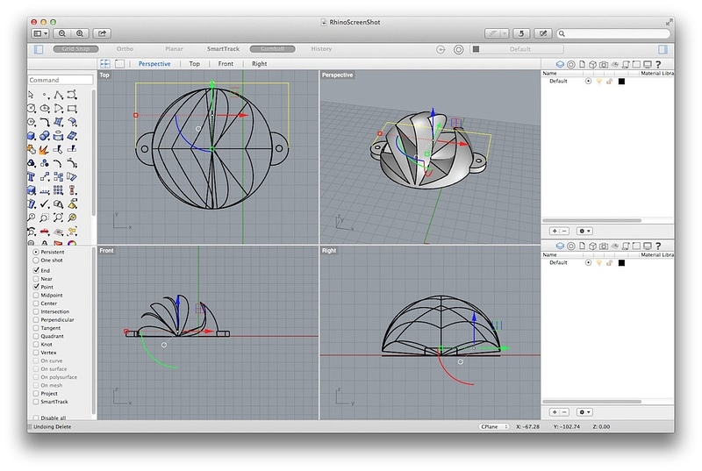The width and height of the screenshot is (702, 471).
Task: Select the Circle tool
Action: click(31, 108)
